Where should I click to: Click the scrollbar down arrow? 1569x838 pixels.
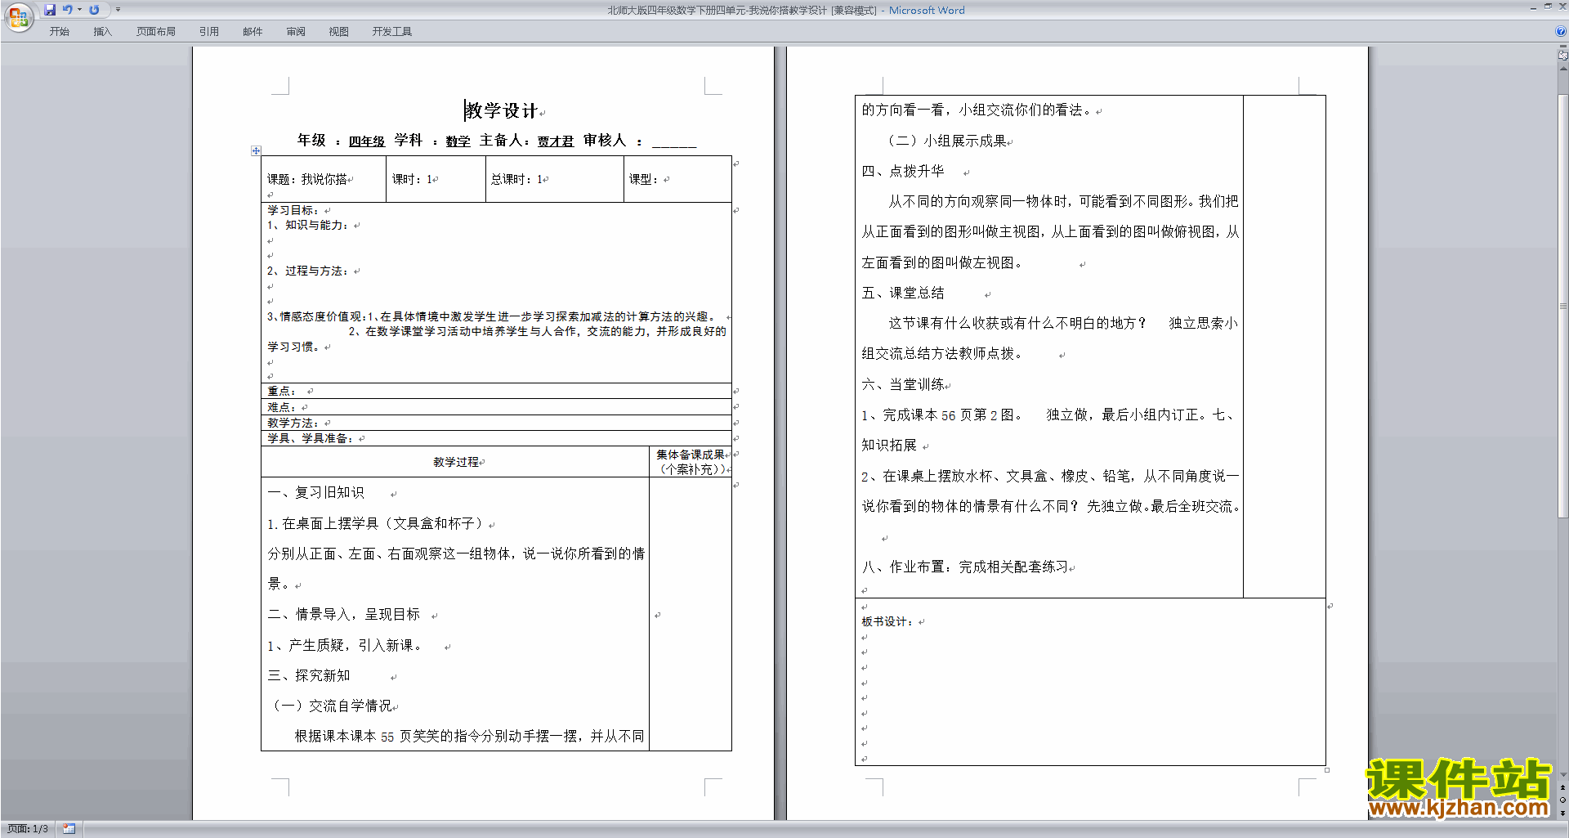(1563, 775)
